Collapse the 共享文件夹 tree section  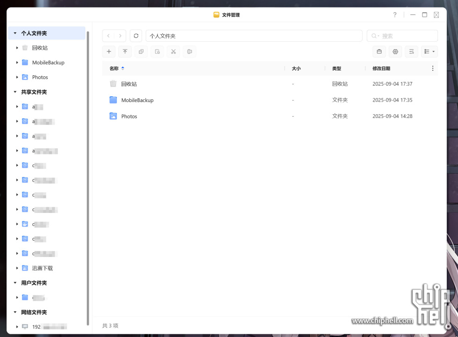pyautogui.click(x=15, y=92)
